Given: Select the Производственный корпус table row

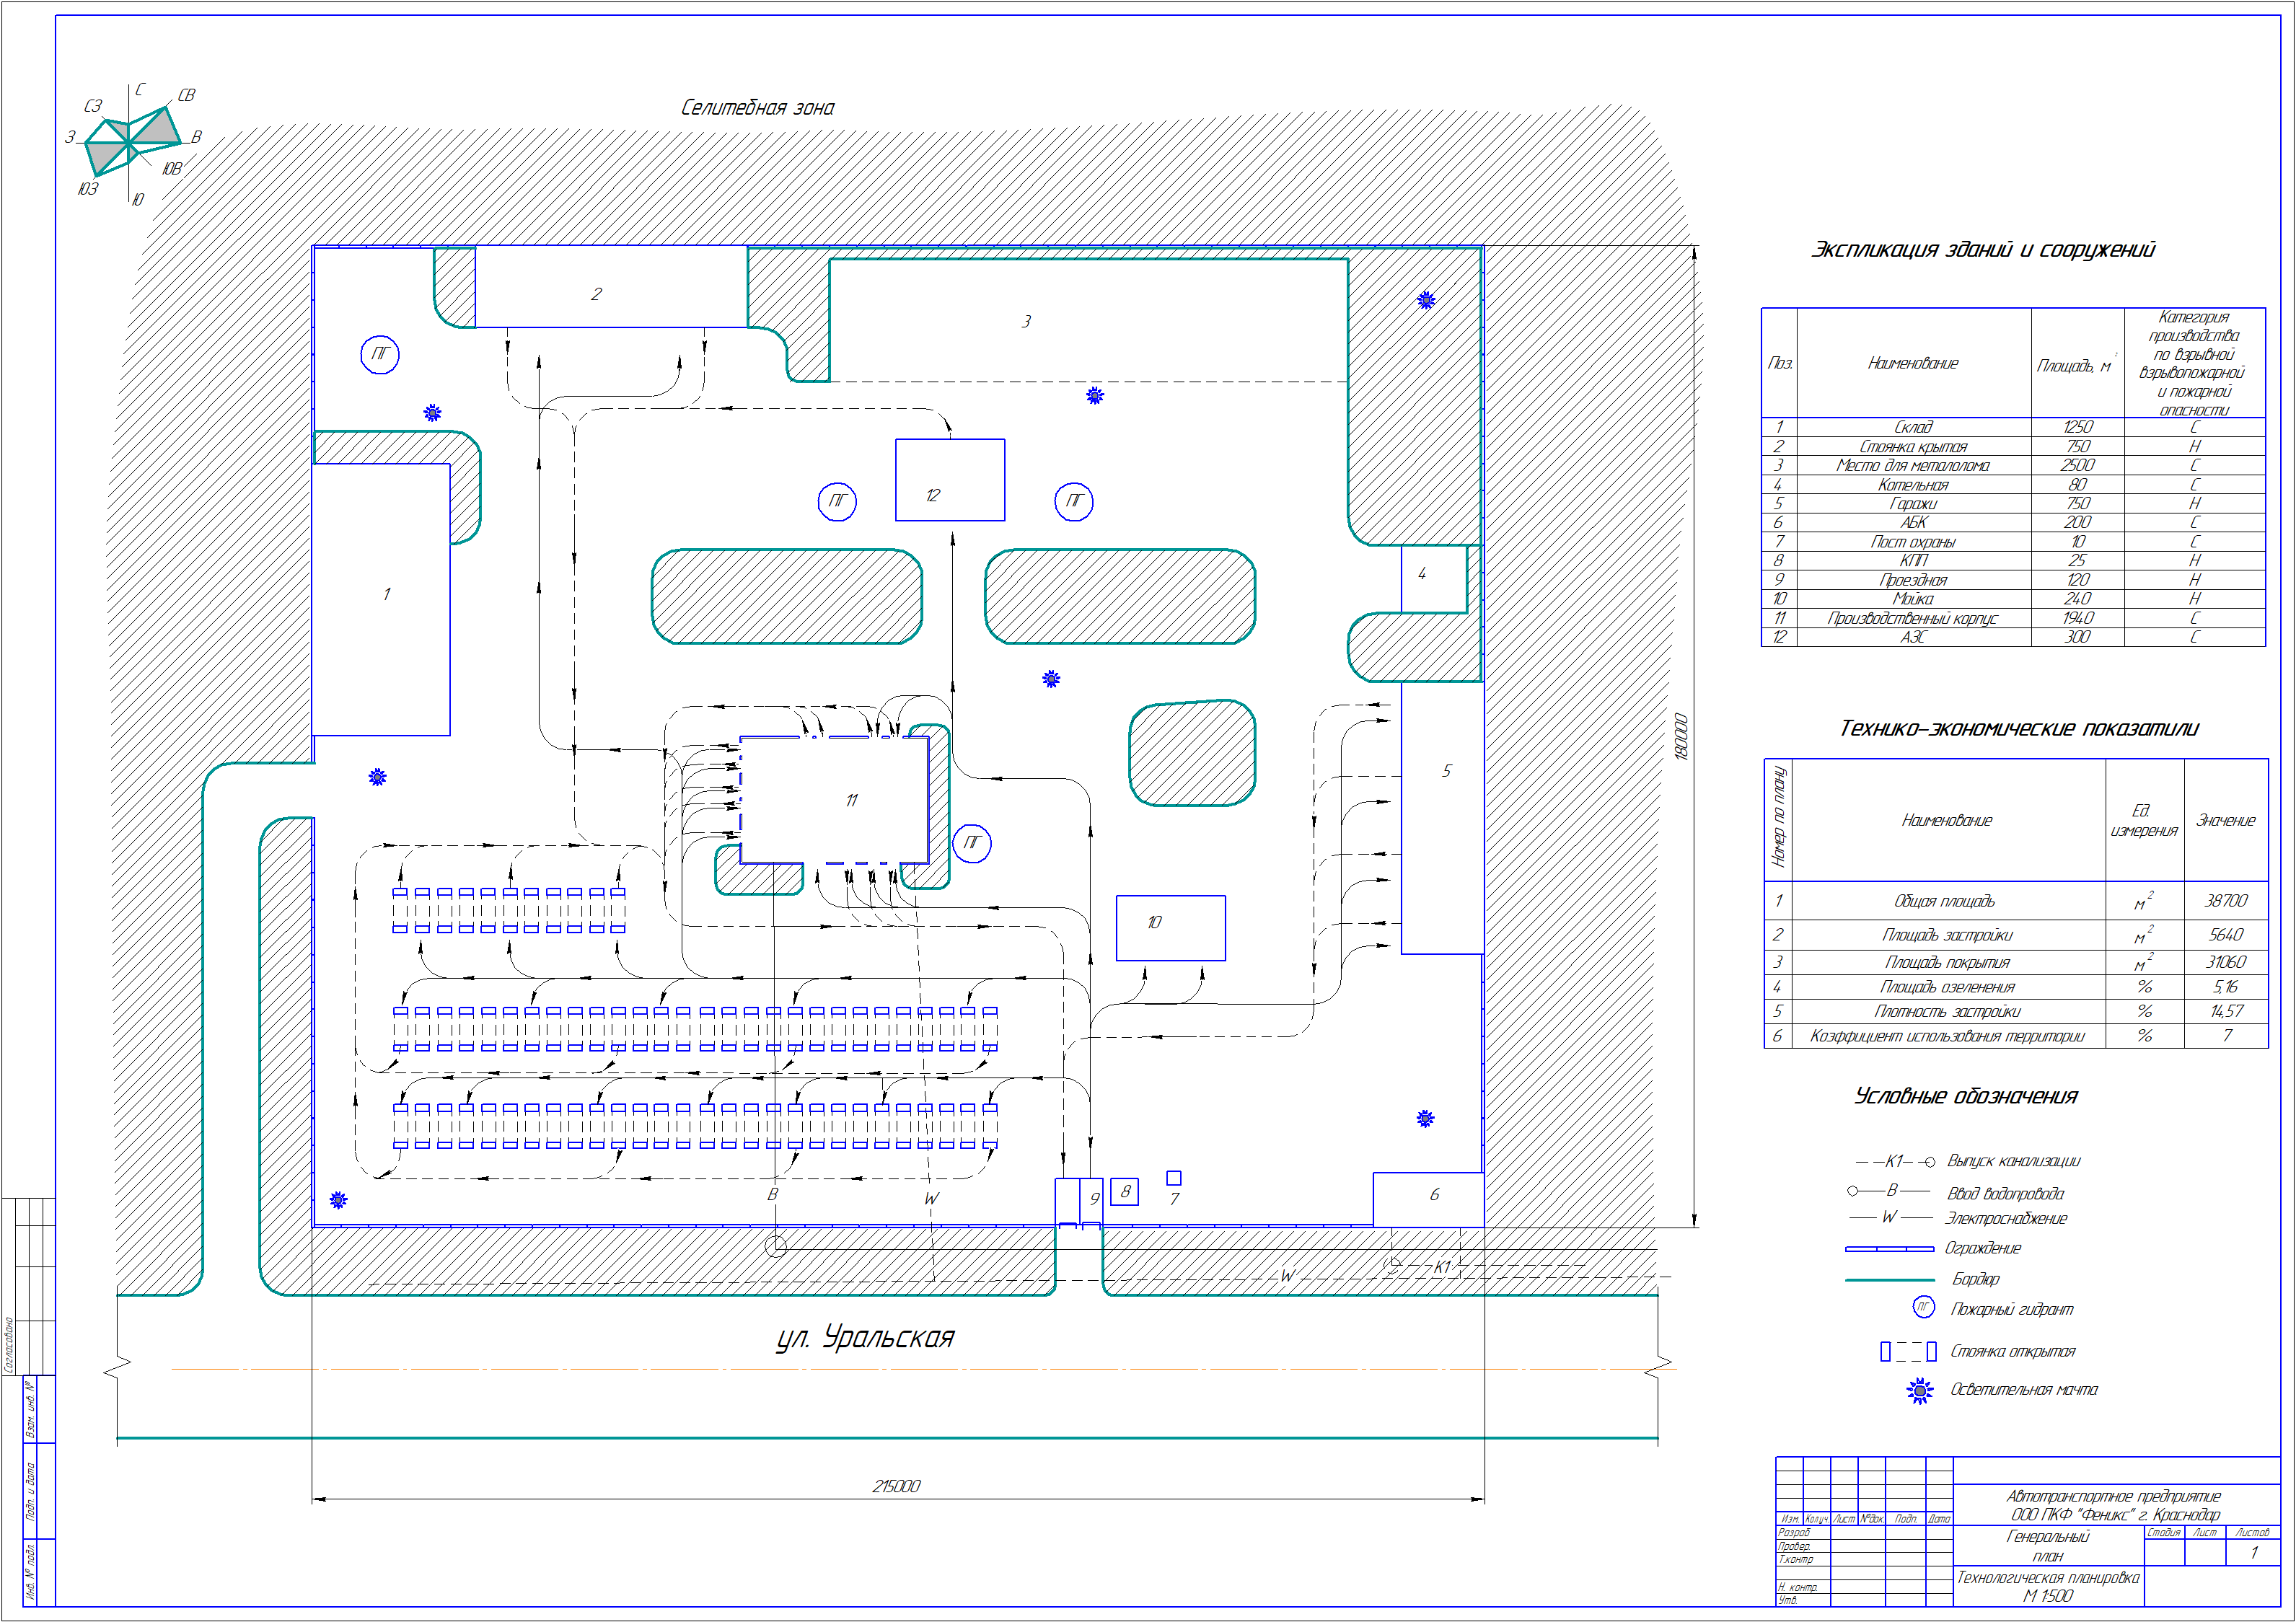Looking at the screenshot, I should [1912, 618].
